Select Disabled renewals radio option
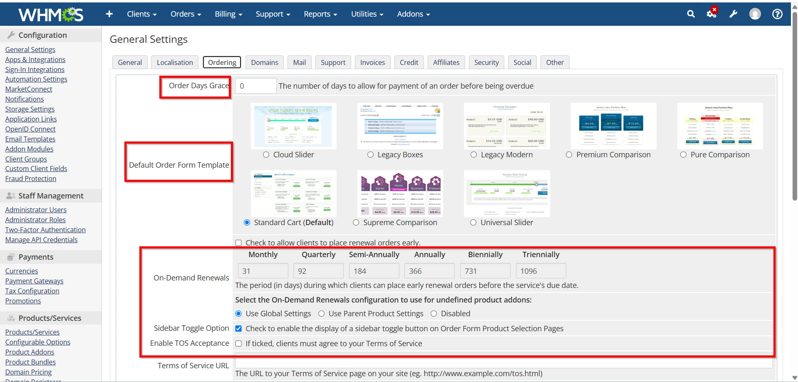Screen dimensions: 798x382 pos(434,314)
